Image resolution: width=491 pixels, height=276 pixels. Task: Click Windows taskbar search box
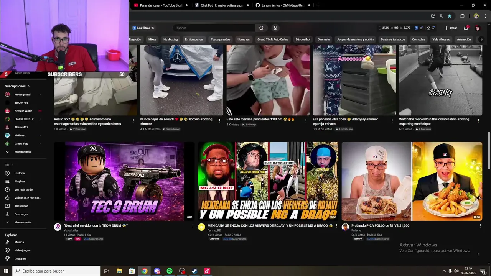[x=56, y=271]
